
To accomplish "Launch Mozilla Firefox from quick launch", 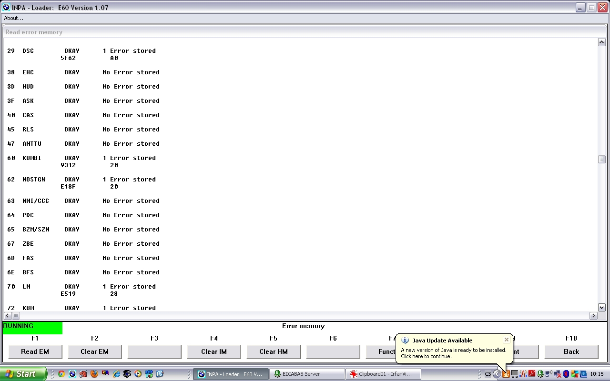I will pyautogui.click(x=94, y=374).
